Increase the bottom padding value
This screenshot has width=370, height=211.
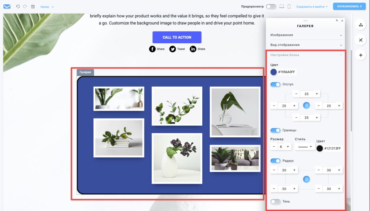[x=317, y=117]
